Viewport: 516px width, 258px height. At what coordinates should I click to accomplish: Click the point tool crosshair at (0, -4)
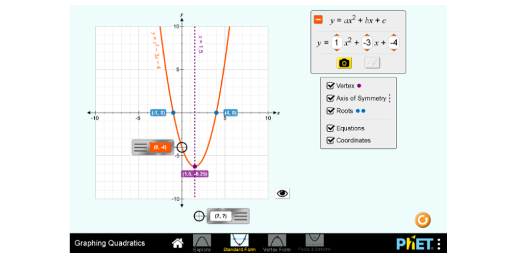click(x=182, y=148)
